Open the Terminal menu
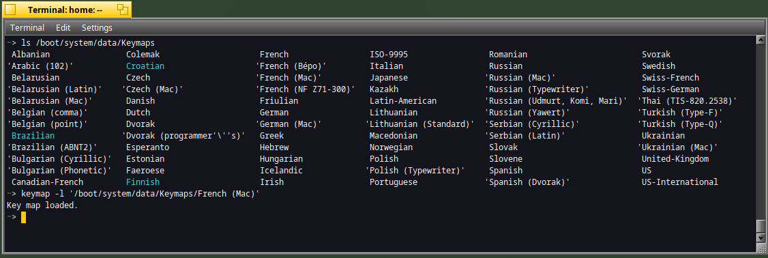768x258 pixels. [27, 28]
